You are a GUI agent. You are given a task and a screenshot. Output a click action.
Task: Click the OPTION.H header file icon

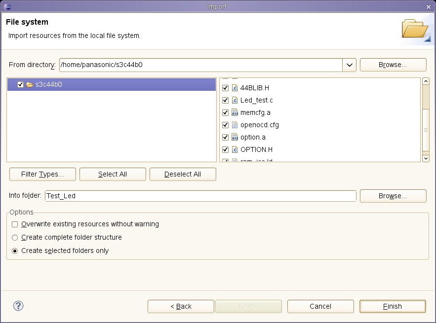pos(235,149)
